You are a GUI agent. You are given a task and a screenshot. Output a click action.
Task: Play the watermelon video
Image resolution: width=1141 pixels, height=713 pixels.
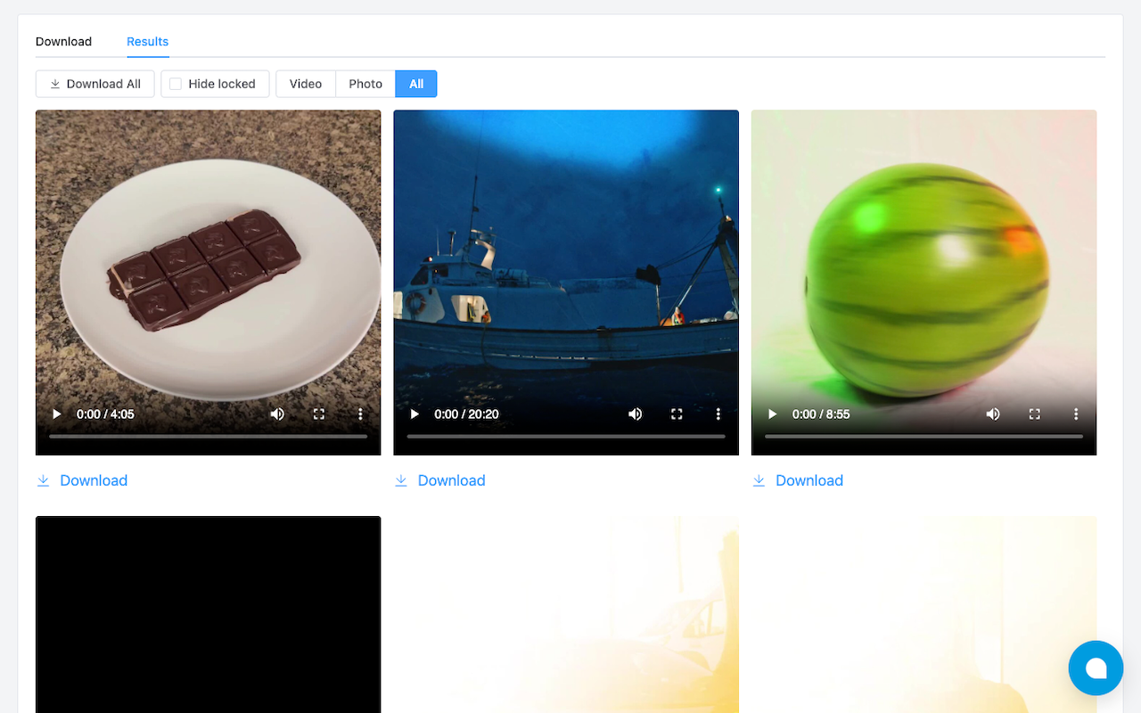tap(773, 414)
